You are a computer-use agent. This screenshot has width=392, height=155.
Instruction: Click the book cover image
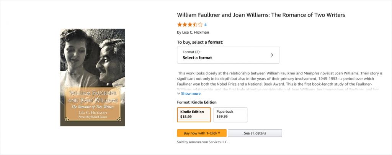click(x=93, y=77)
